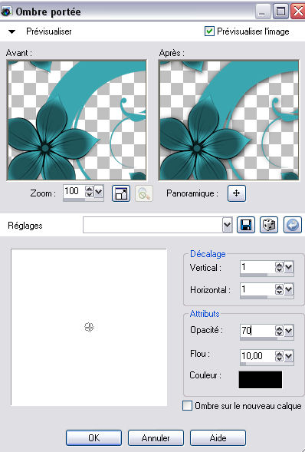Confirm the drop shadow with OK

[x=93, y=438]
